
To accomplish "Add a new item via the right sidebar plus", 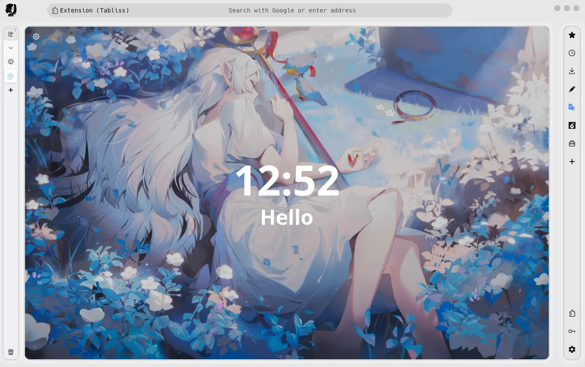I will tap(572, 162).
